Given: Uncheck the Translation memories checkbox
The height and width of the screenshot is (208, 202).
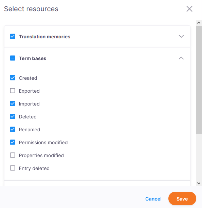Looking at the screenshot, I should [13, 36].
